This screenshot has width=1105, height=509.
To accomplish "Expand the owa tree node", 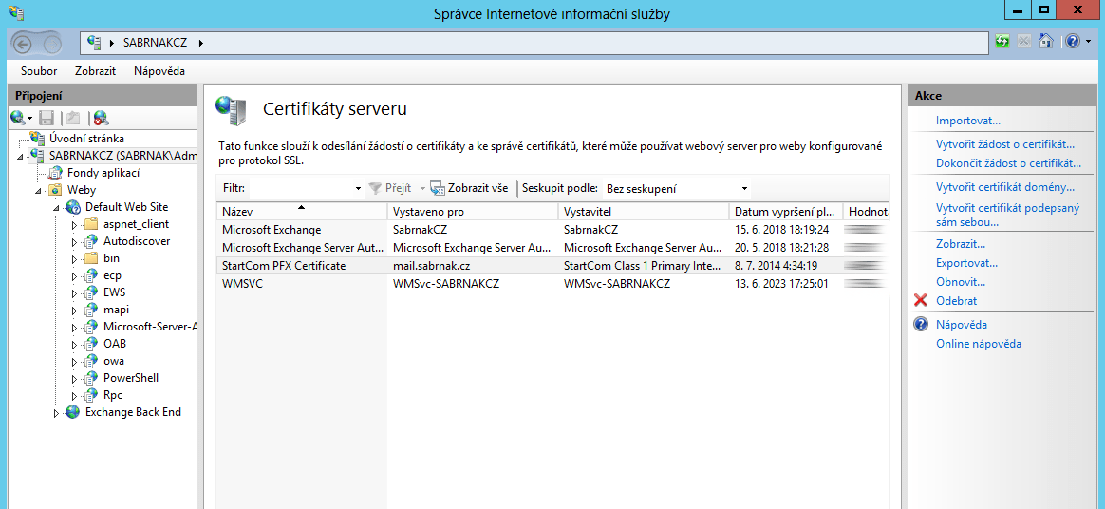I will [75, 361].
